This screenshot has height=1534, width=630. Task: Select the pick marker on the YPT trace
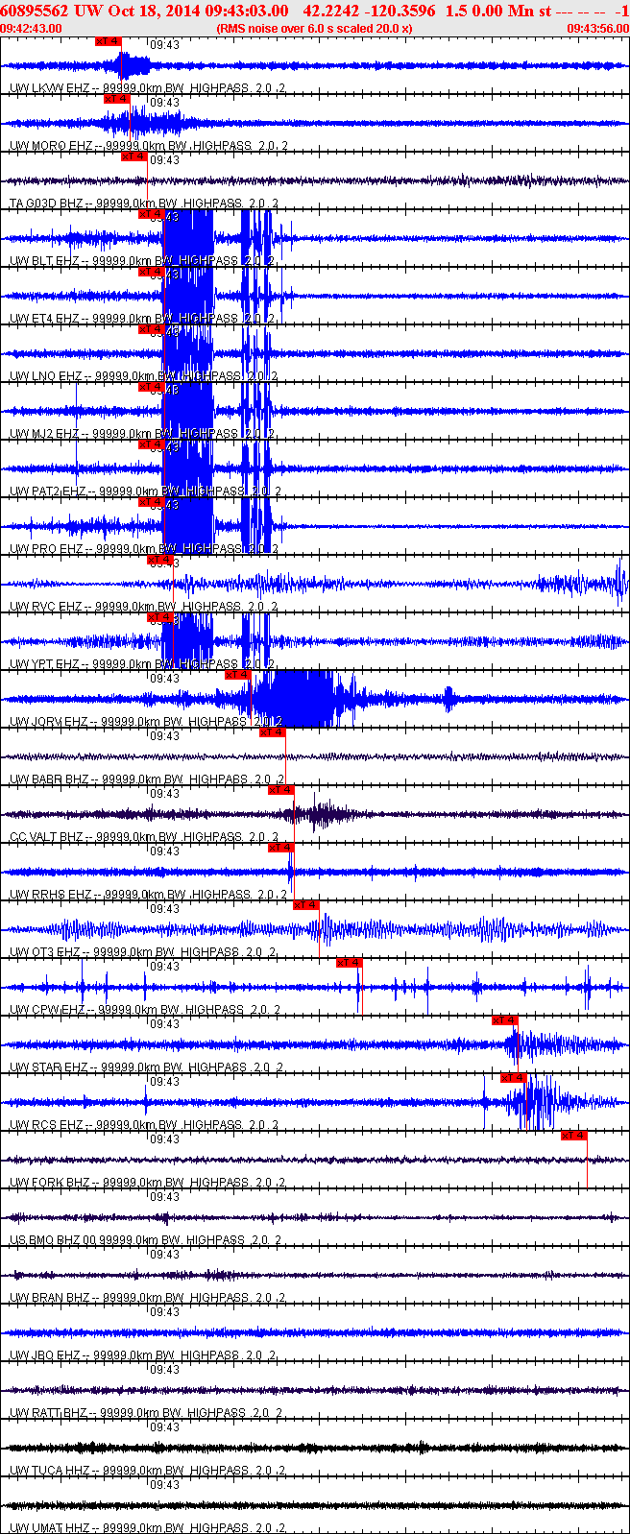(x=159, y=617)
